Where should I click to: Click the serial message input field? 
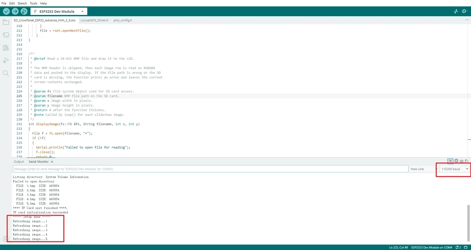coord(210,169)
